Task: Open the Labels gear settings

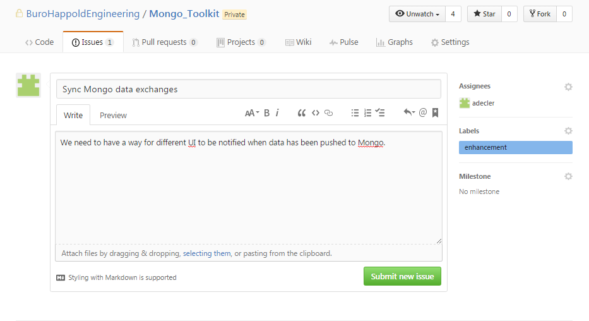Action: (568, 131)
